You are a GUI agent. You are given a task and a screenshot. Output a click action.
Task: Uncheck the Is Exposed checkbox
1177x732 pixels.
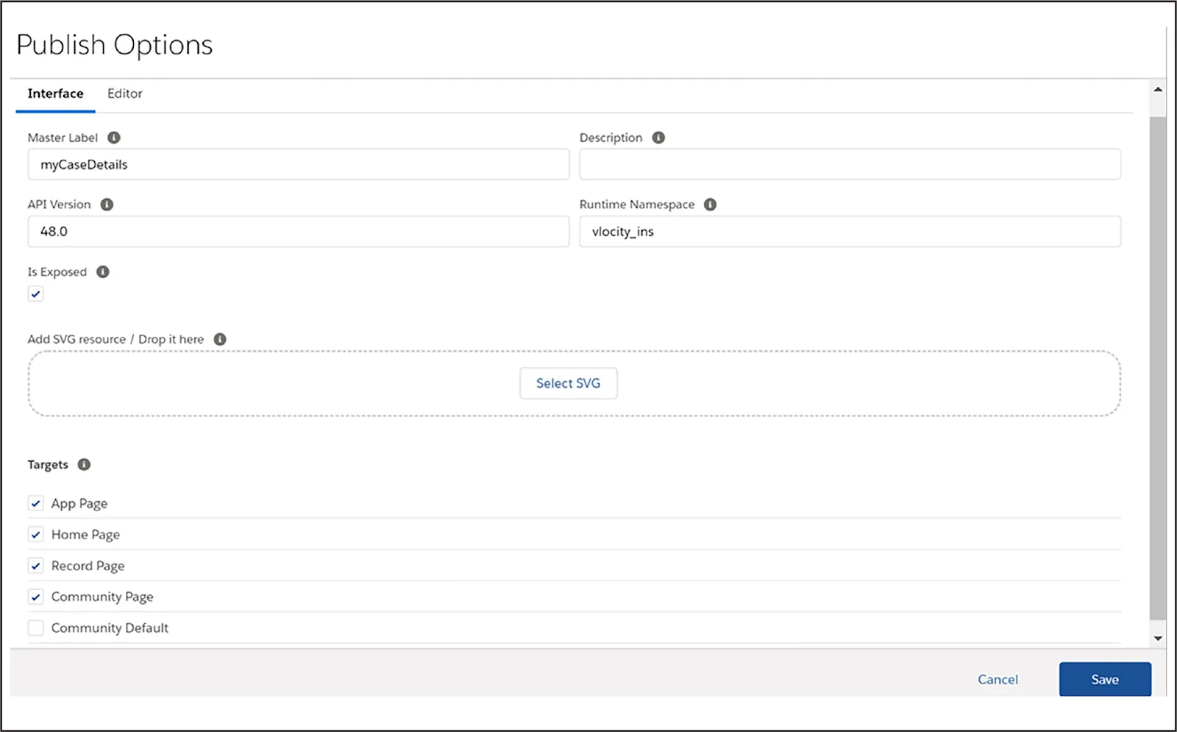point(35,294)
